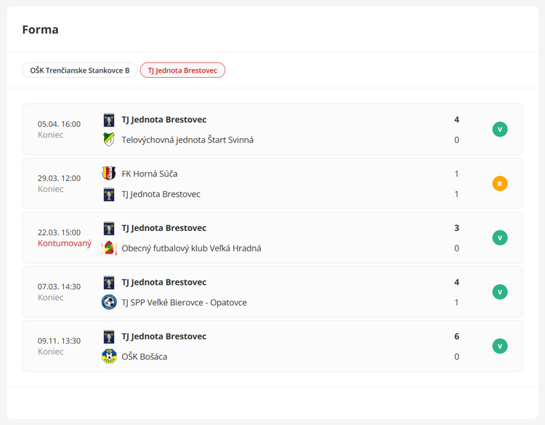Click OŠK Bošáca score 0
This screenshot has width=545, height=425.
click(457, 357)
